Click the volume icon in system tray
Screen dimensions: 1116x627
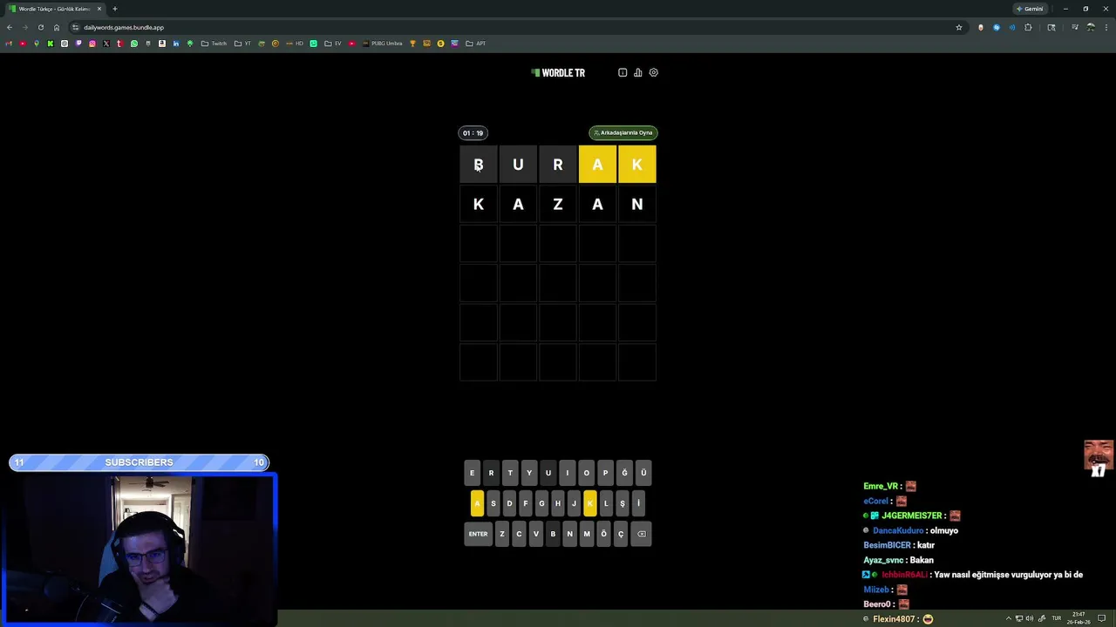[x=1030, y=618]
